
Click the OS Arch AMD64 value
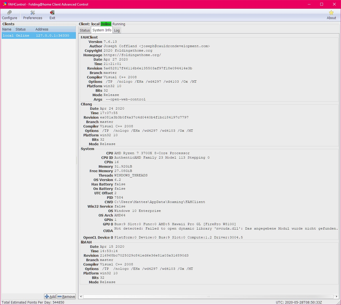coord(120,215)
